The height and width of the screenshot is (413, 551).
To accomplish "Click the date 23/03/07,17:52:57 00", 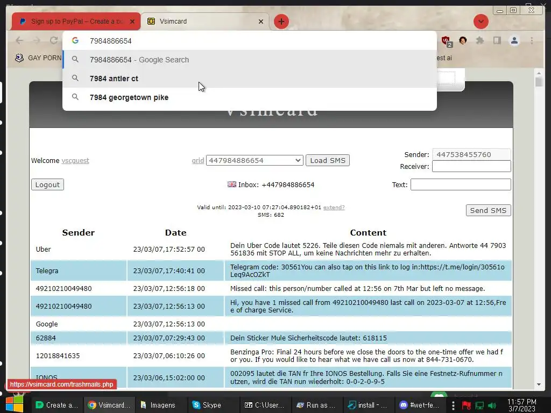I will click(168, 250).
